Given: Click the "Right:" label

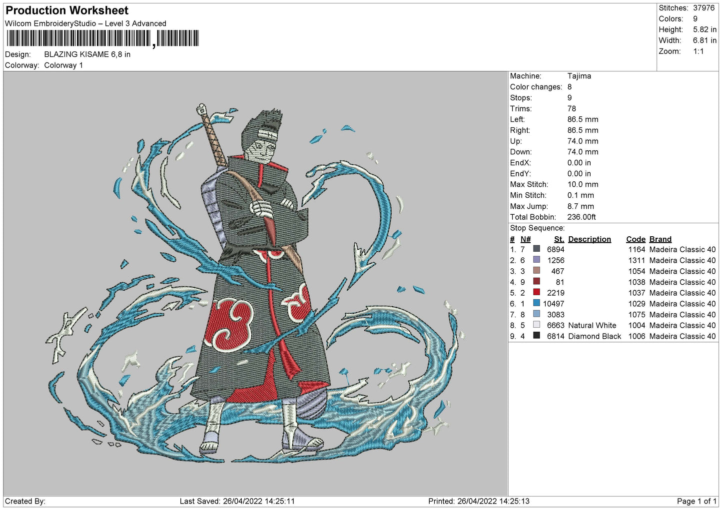Looking at the screenshot, I should point(520,130).
